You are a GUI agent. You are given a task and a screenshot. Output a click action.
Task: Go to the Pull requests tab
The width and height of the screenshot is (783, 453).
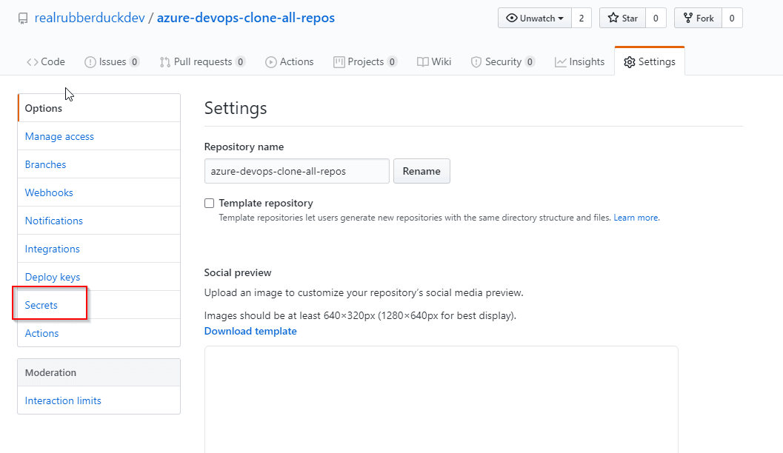[x=202, y=62]
